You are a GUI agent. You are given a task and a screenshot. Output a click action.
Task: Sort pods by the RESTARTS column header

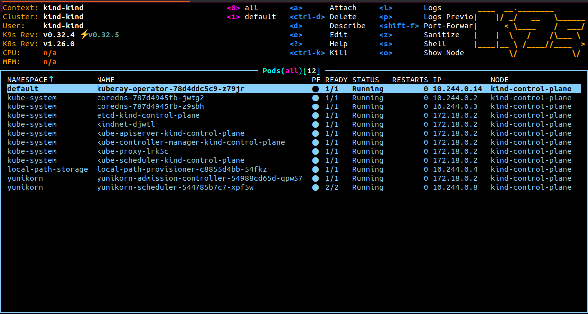410,80
